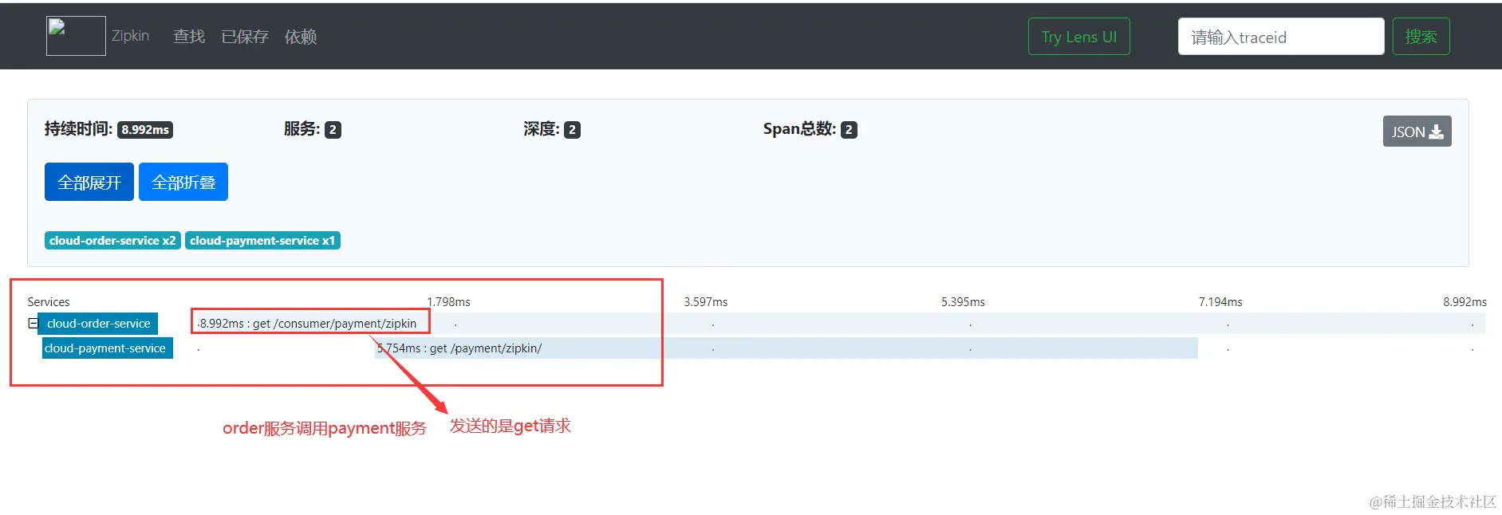The width and height of the screenshot is (1502, 515).
Task: Click the 8.992ms duration badge
Action: pos(145,130)
